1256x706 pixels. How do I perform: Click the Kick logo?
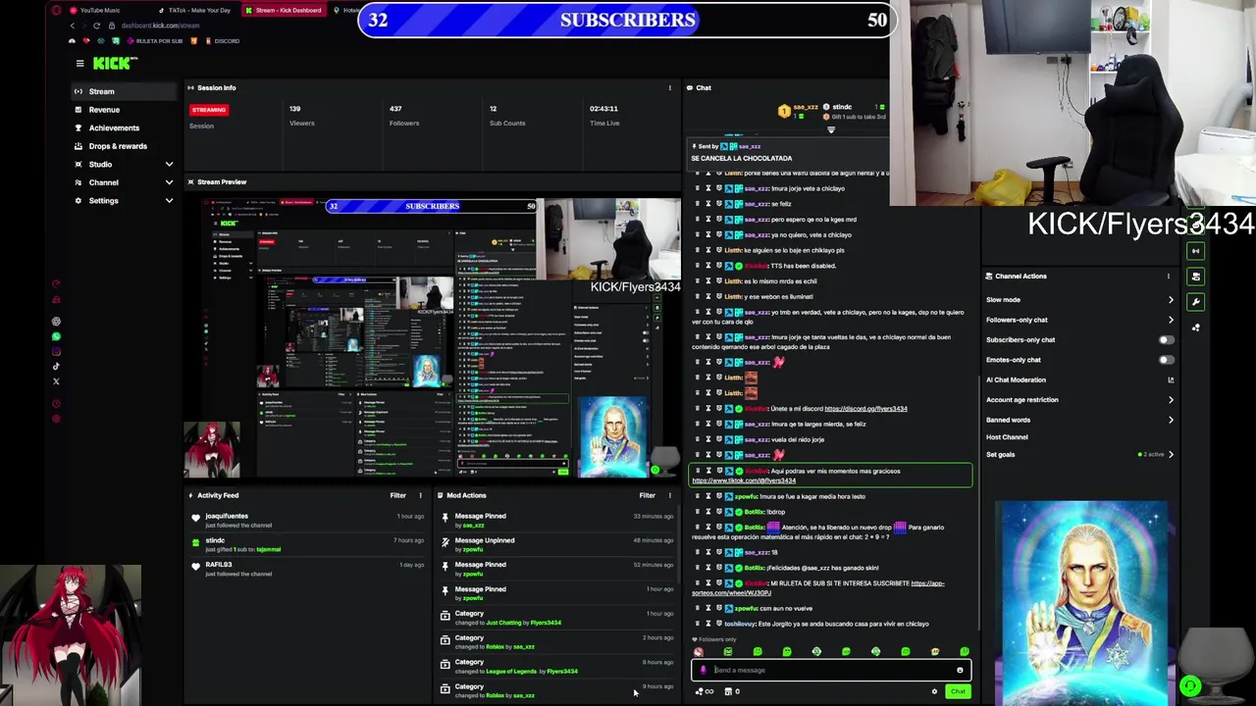tap(115, 64)
